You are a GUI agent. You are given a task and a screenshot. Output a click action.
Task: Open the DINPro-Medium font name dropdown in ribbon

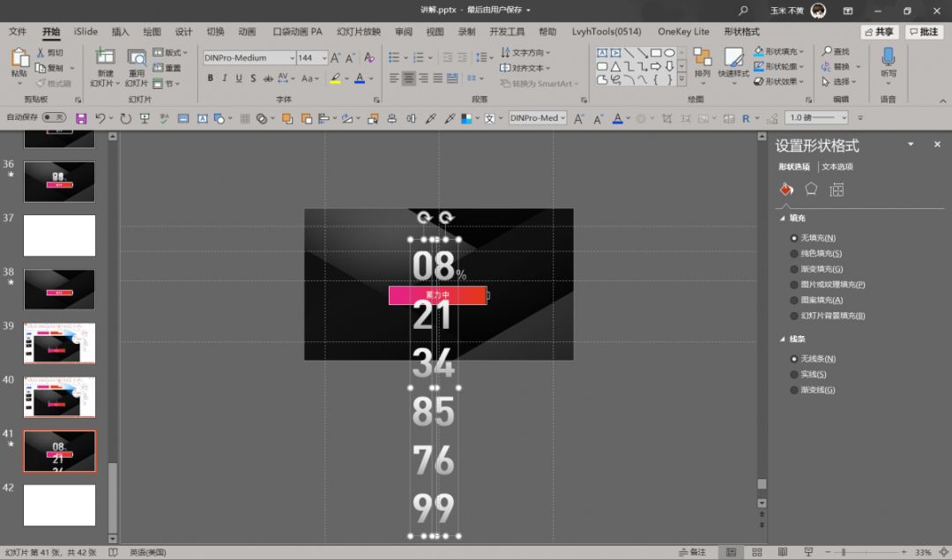292,57
